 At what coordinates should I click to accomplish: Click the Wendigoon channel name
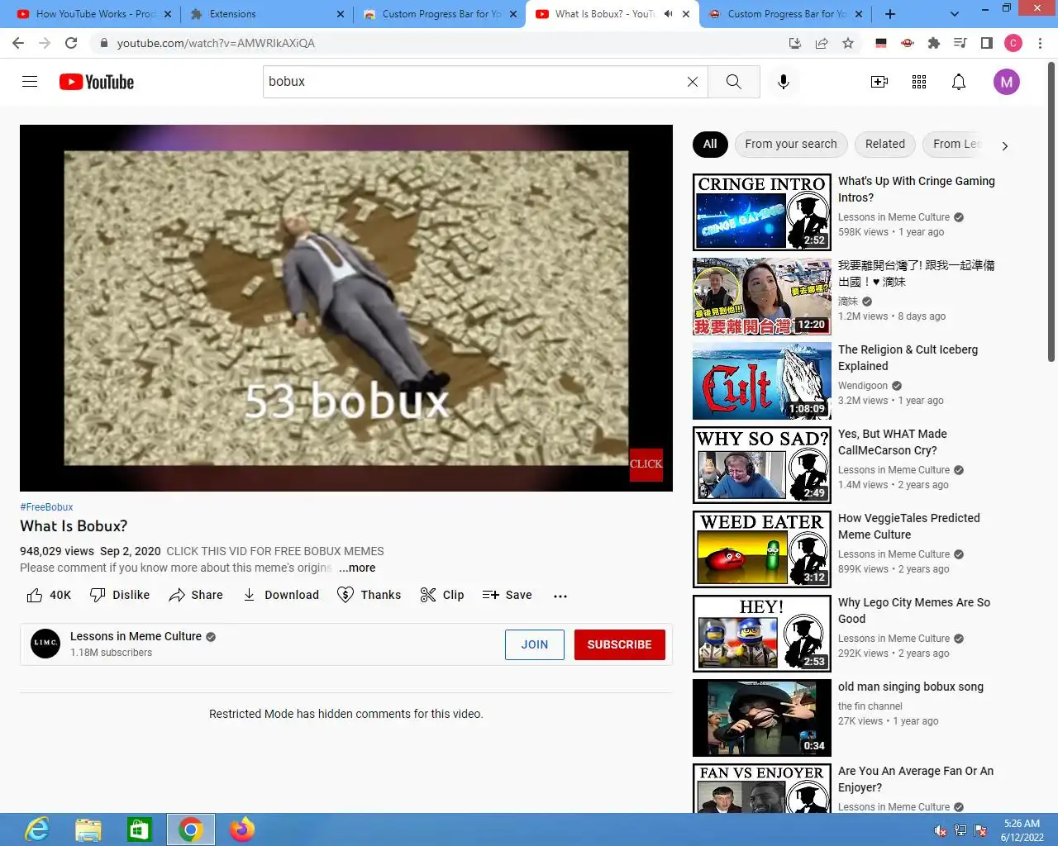pos(863,386)
